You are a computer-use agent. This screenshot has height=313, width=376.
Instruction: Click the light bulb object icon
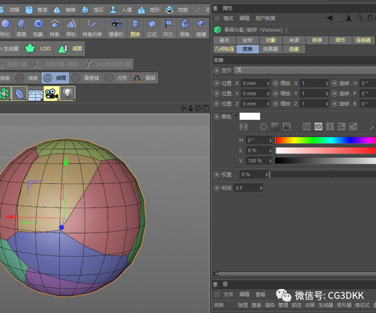click(x=68, y=94)
